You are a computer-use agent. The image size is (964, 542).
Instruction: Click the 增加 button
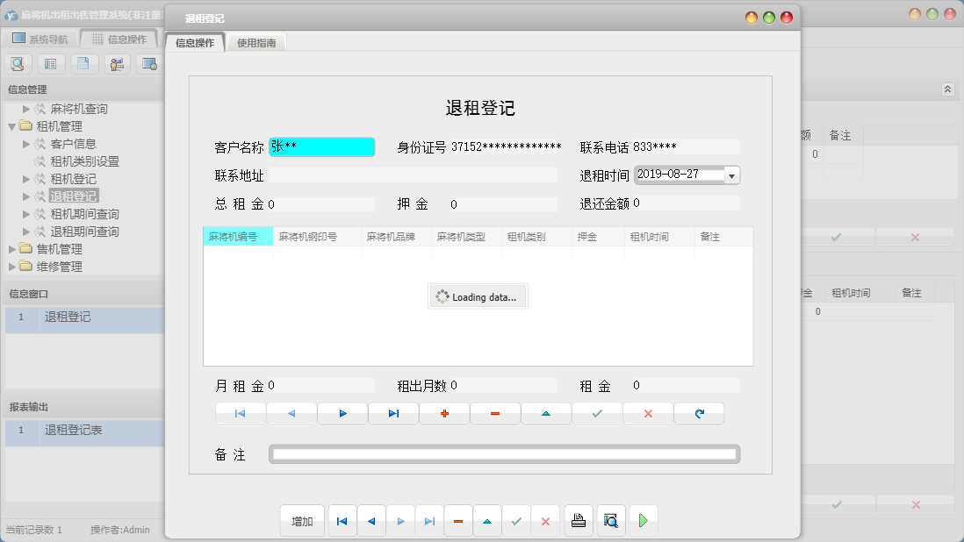point(302,520)
